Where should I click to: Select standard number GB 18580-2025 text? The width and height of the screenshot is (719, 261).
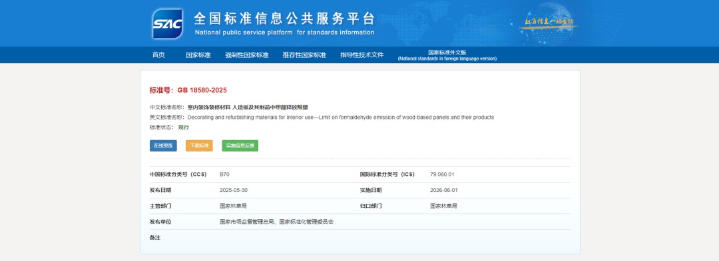pyautogui.click(x=202, y=90)
